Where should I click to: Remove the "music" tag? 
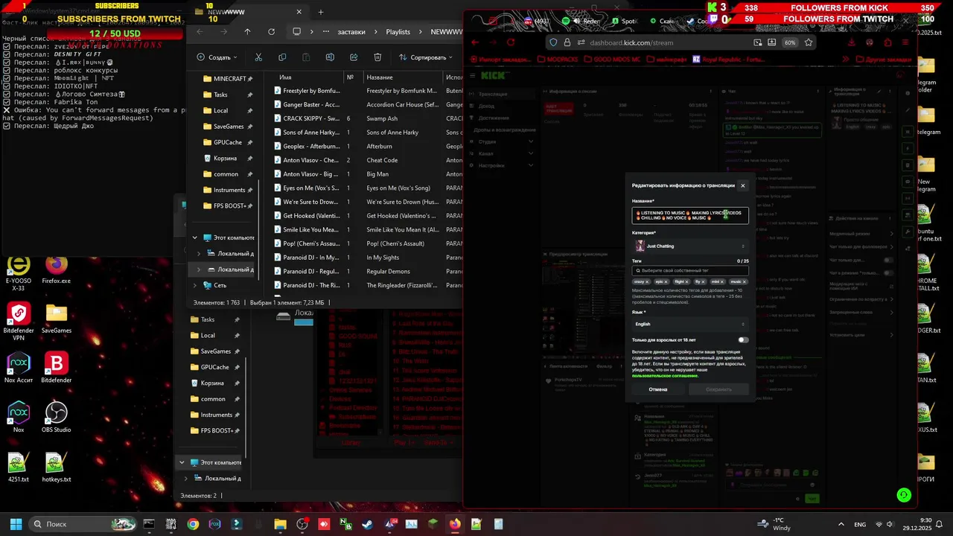click(x=744, y=282)
